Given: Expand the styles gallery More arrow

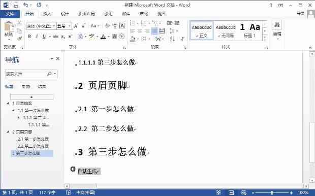Looking at the screenshot, I should [265, 38].
